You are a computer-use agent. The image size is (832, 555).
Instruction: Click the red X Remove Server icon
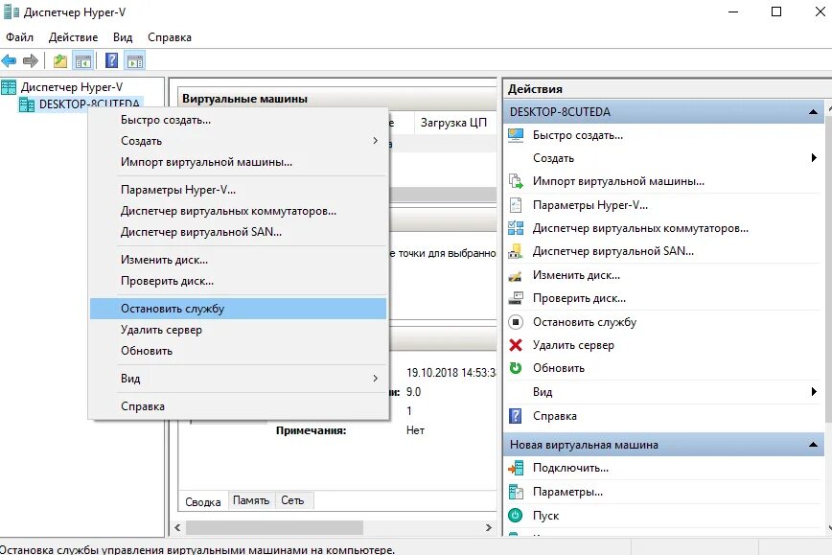(x=516, y=345)
